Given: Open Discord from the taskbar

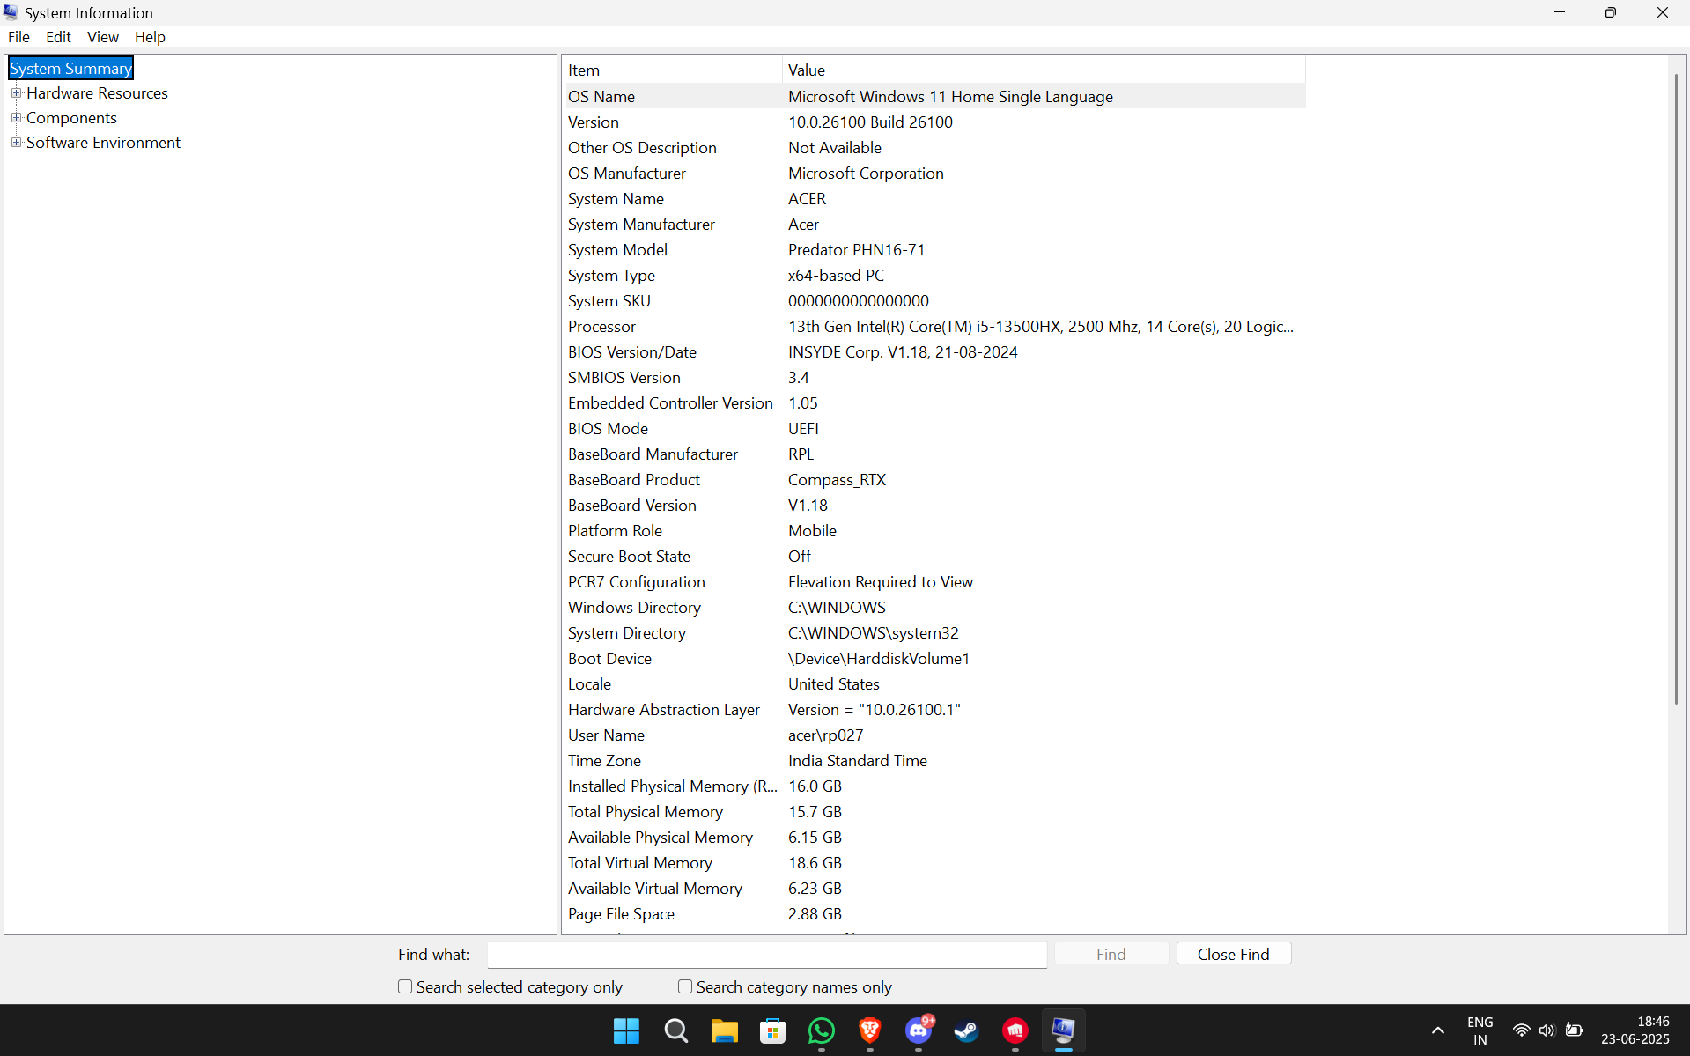Looking at the screenshot, I should coord(919,1030).
